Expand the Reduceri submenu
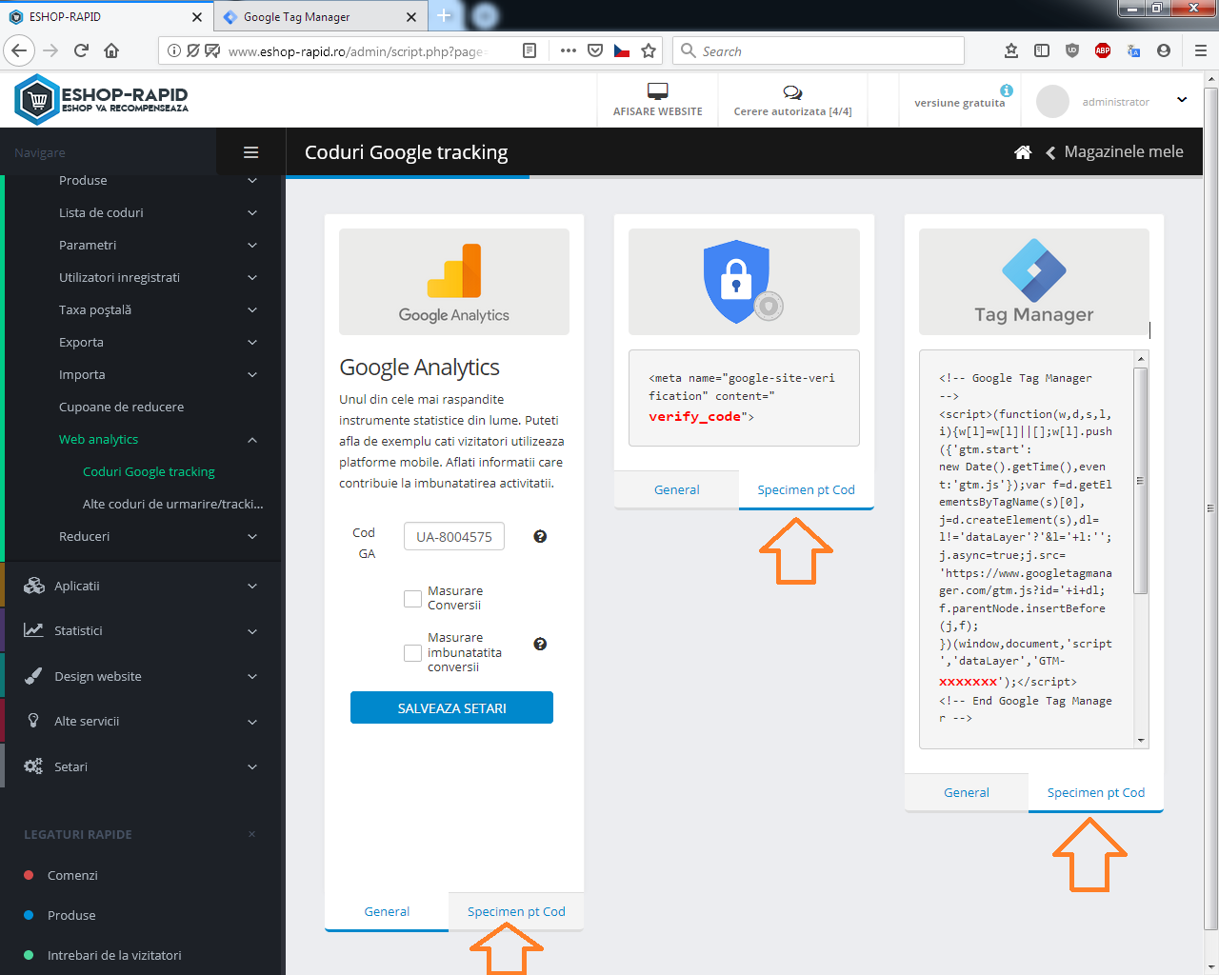This screenshot has width=1219, height=975. click(252, 536)
